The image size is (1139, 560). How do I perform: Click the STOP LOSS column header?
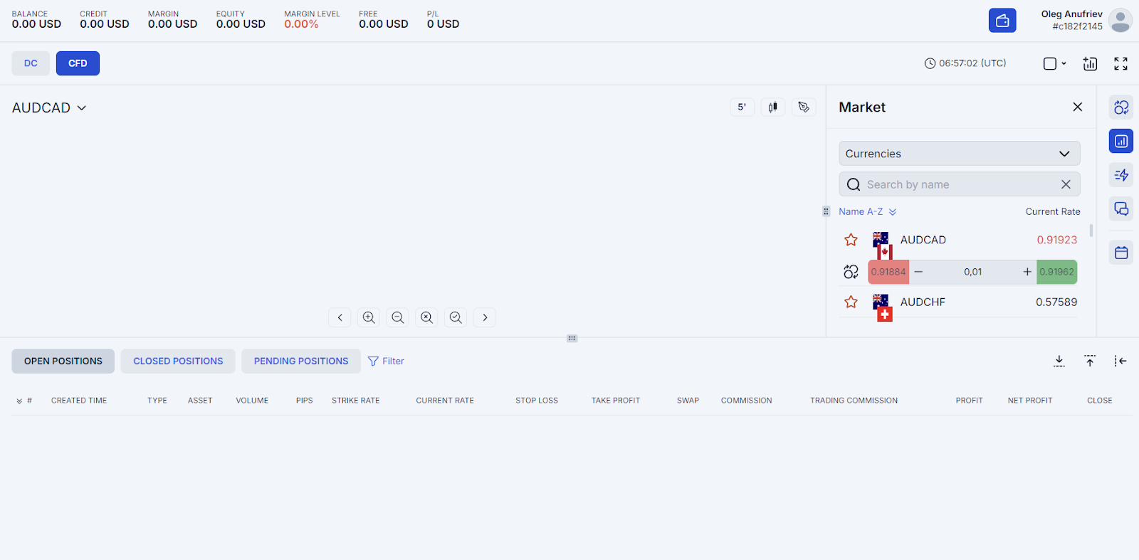click(537, 401)
